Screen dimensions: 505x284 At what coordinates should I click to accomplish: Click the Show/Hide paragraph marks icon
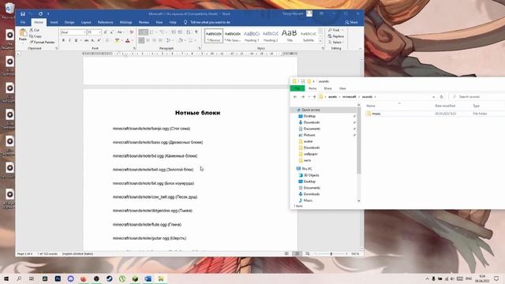[x=196, y=32]
